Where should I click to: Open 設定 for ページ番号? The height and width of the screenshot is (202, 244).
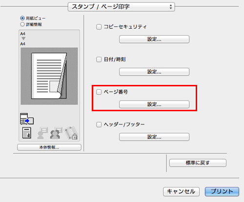pos(154,104)
